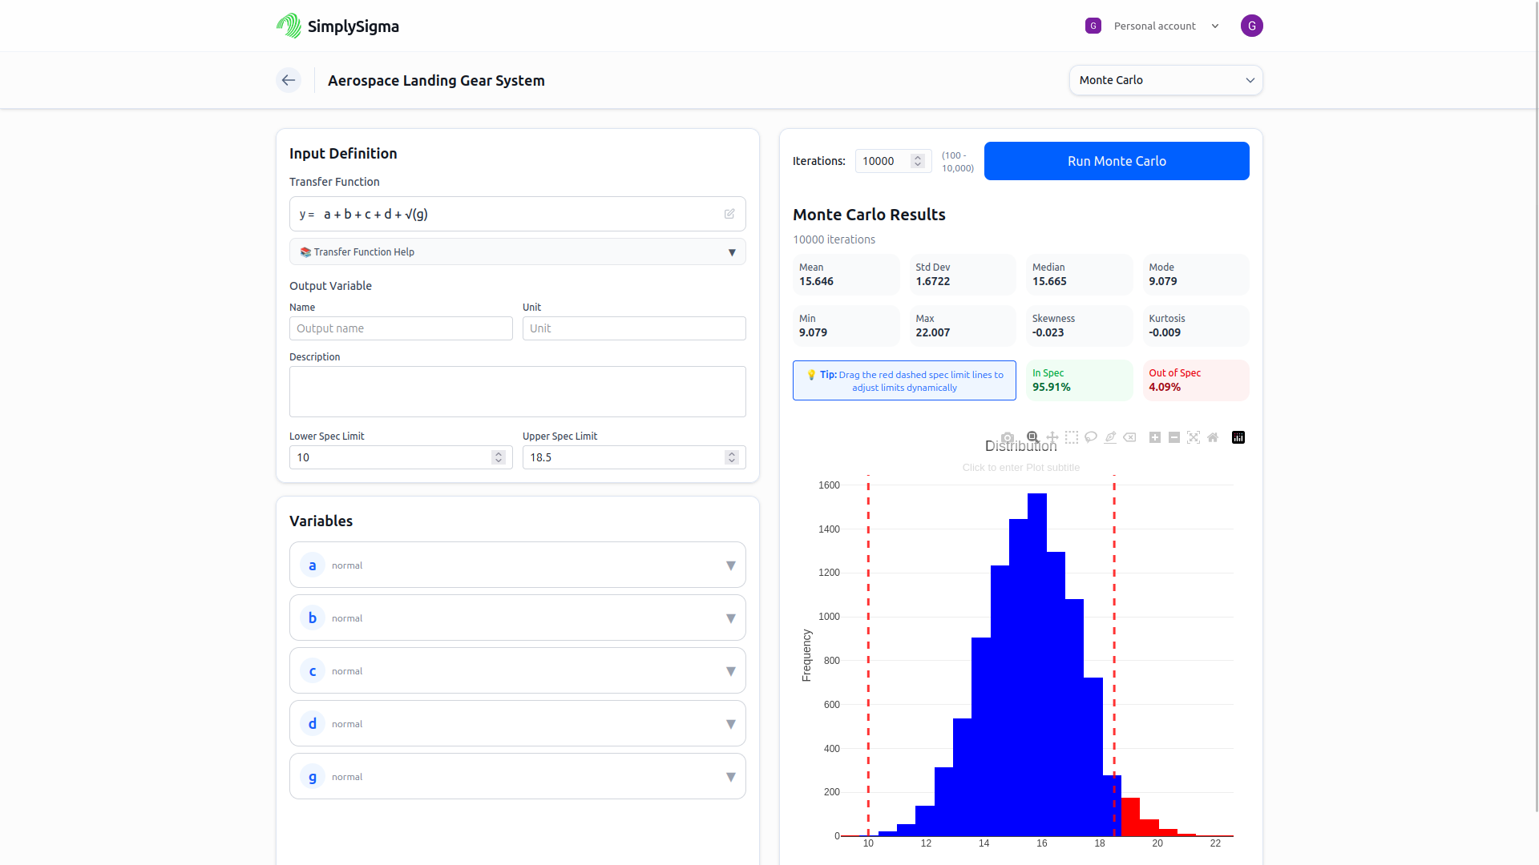
Task: Click the Zoom In icon on the plot toolbar
Action: pyautogui.click(x=1155, y=437)
